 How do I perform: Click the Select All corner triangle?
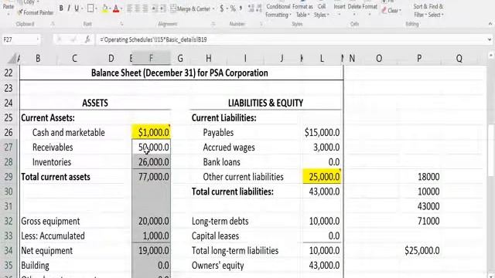click(12, 59)
